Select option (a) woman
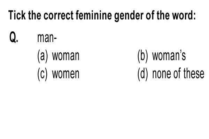Image resolution: width=209 pixels, height=139 pixels. [59, 56]
